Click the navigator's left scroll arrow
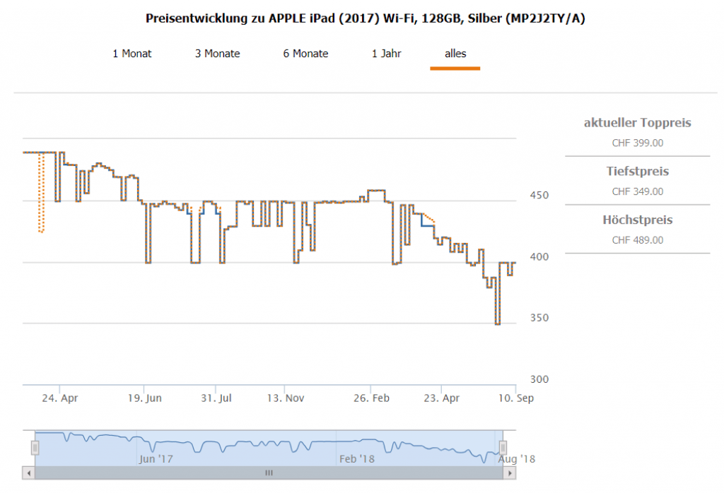 point(28,473)
